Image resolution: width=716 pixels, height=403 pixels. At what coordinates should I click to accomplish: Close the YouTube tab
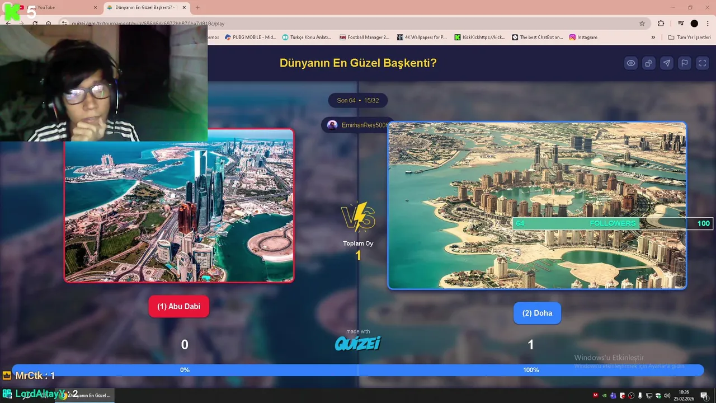[x=95, y=8]
